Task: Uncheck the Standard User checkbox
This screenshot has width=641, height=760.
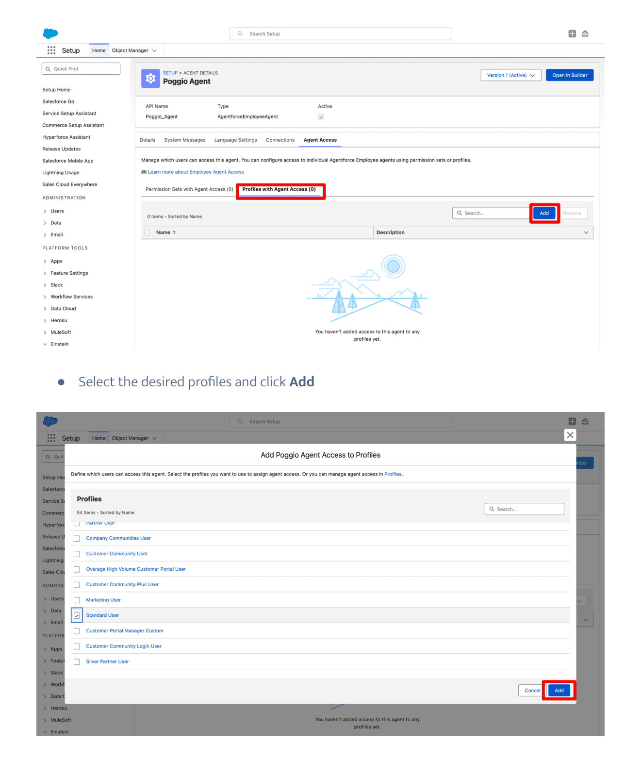Action: point(77,615)
